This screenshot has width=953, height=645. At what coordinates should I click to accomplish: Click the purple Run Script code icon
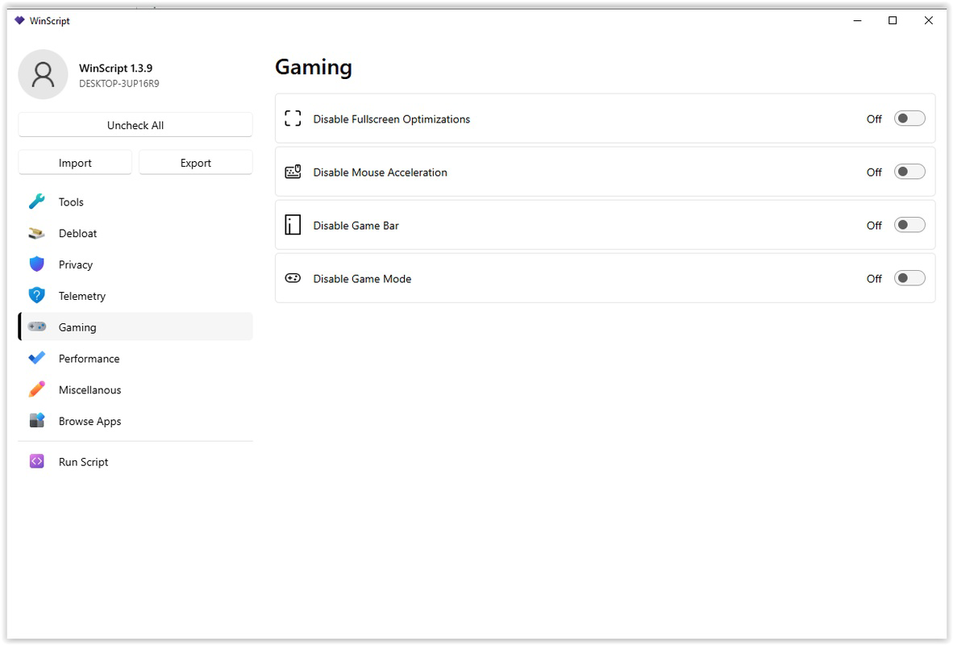click(36, 461)
